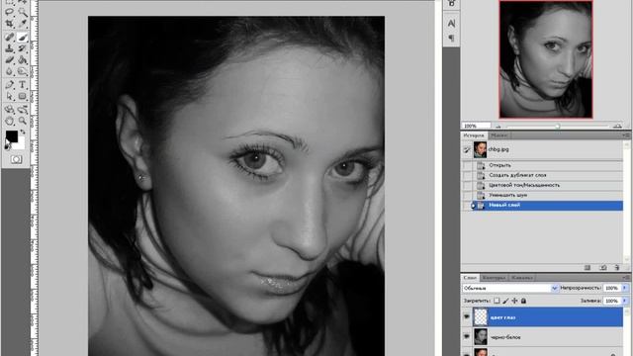
Task: Open Layers panel options menu
Action: coord(626,278)
